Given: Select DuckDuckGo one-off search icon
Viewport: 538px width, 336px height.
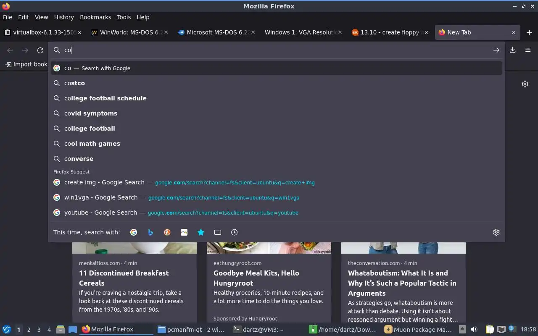Looking at the screenshot, I should click(167, 232).
